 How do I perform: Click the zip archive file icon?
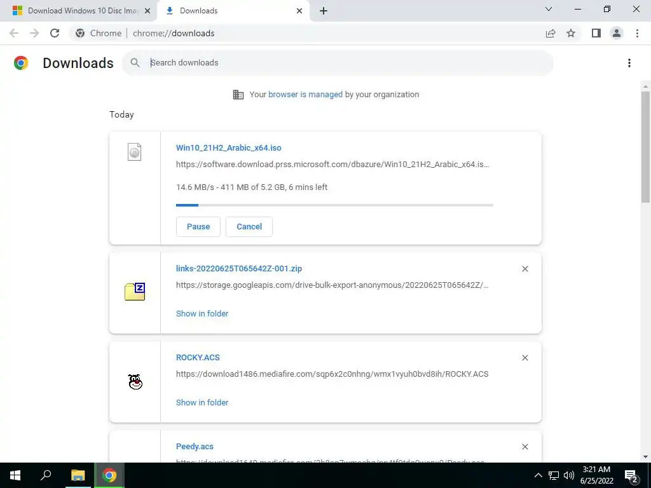pos(135,291)
